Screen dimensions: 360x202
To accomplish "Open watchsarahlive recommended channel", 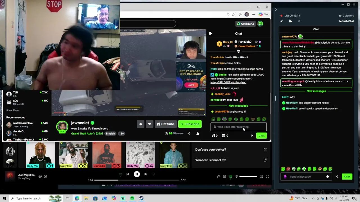I will tap(27, 125).
